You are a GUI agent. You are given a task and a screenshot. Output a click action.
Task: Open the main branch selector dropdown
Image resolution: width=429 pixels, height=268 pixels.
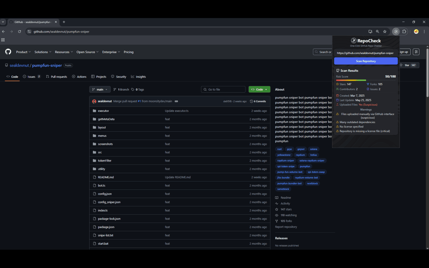click(100, 89)
